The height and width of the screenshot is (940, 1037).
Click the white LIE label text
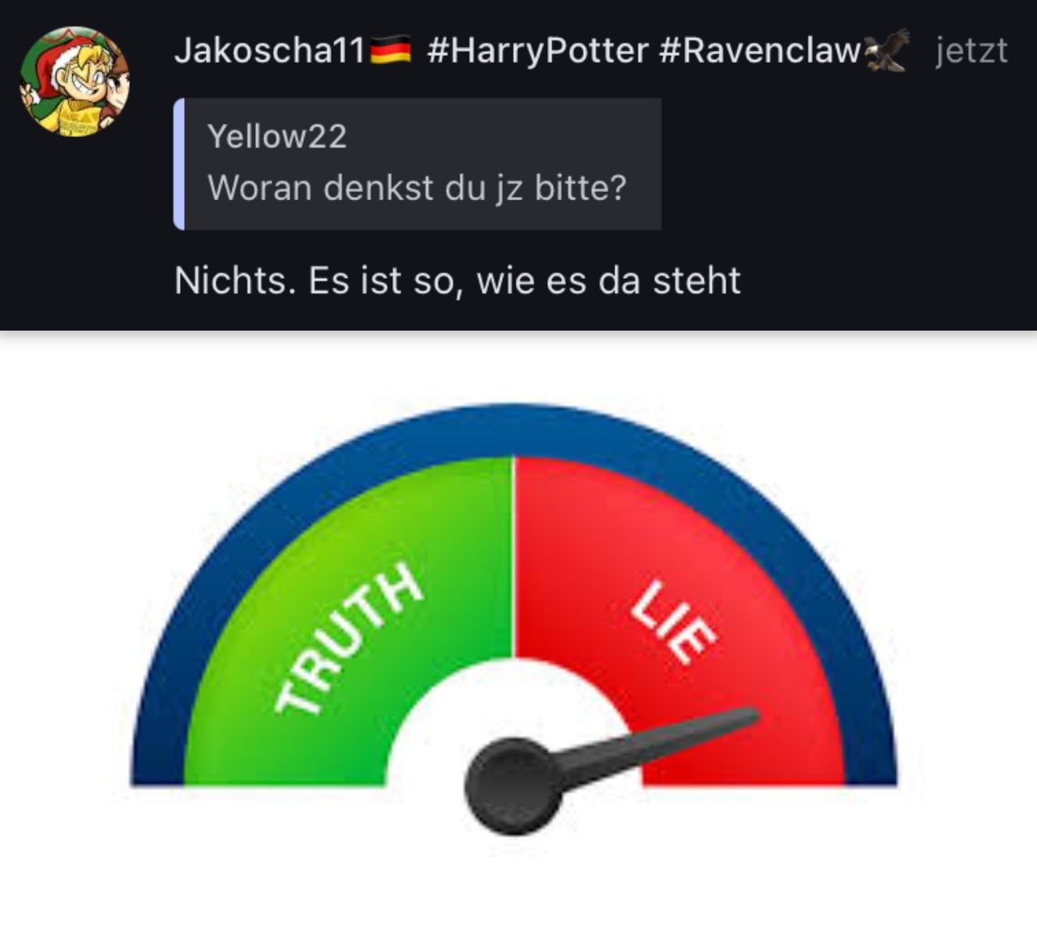(x=675, y=622)
